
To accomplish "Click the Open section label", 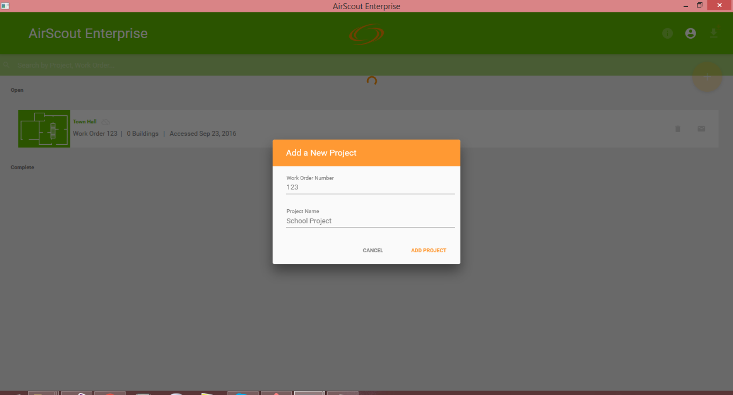I will point(17,90).
